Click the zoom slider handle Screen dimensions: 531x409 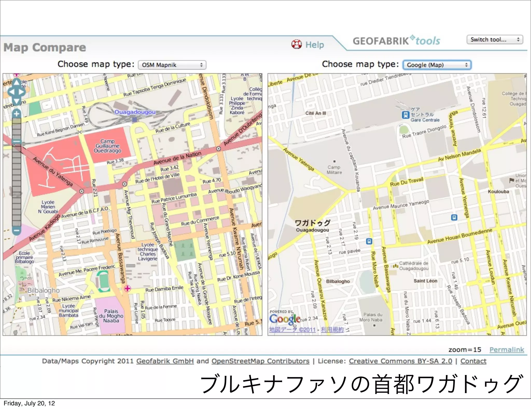[17, 142]
